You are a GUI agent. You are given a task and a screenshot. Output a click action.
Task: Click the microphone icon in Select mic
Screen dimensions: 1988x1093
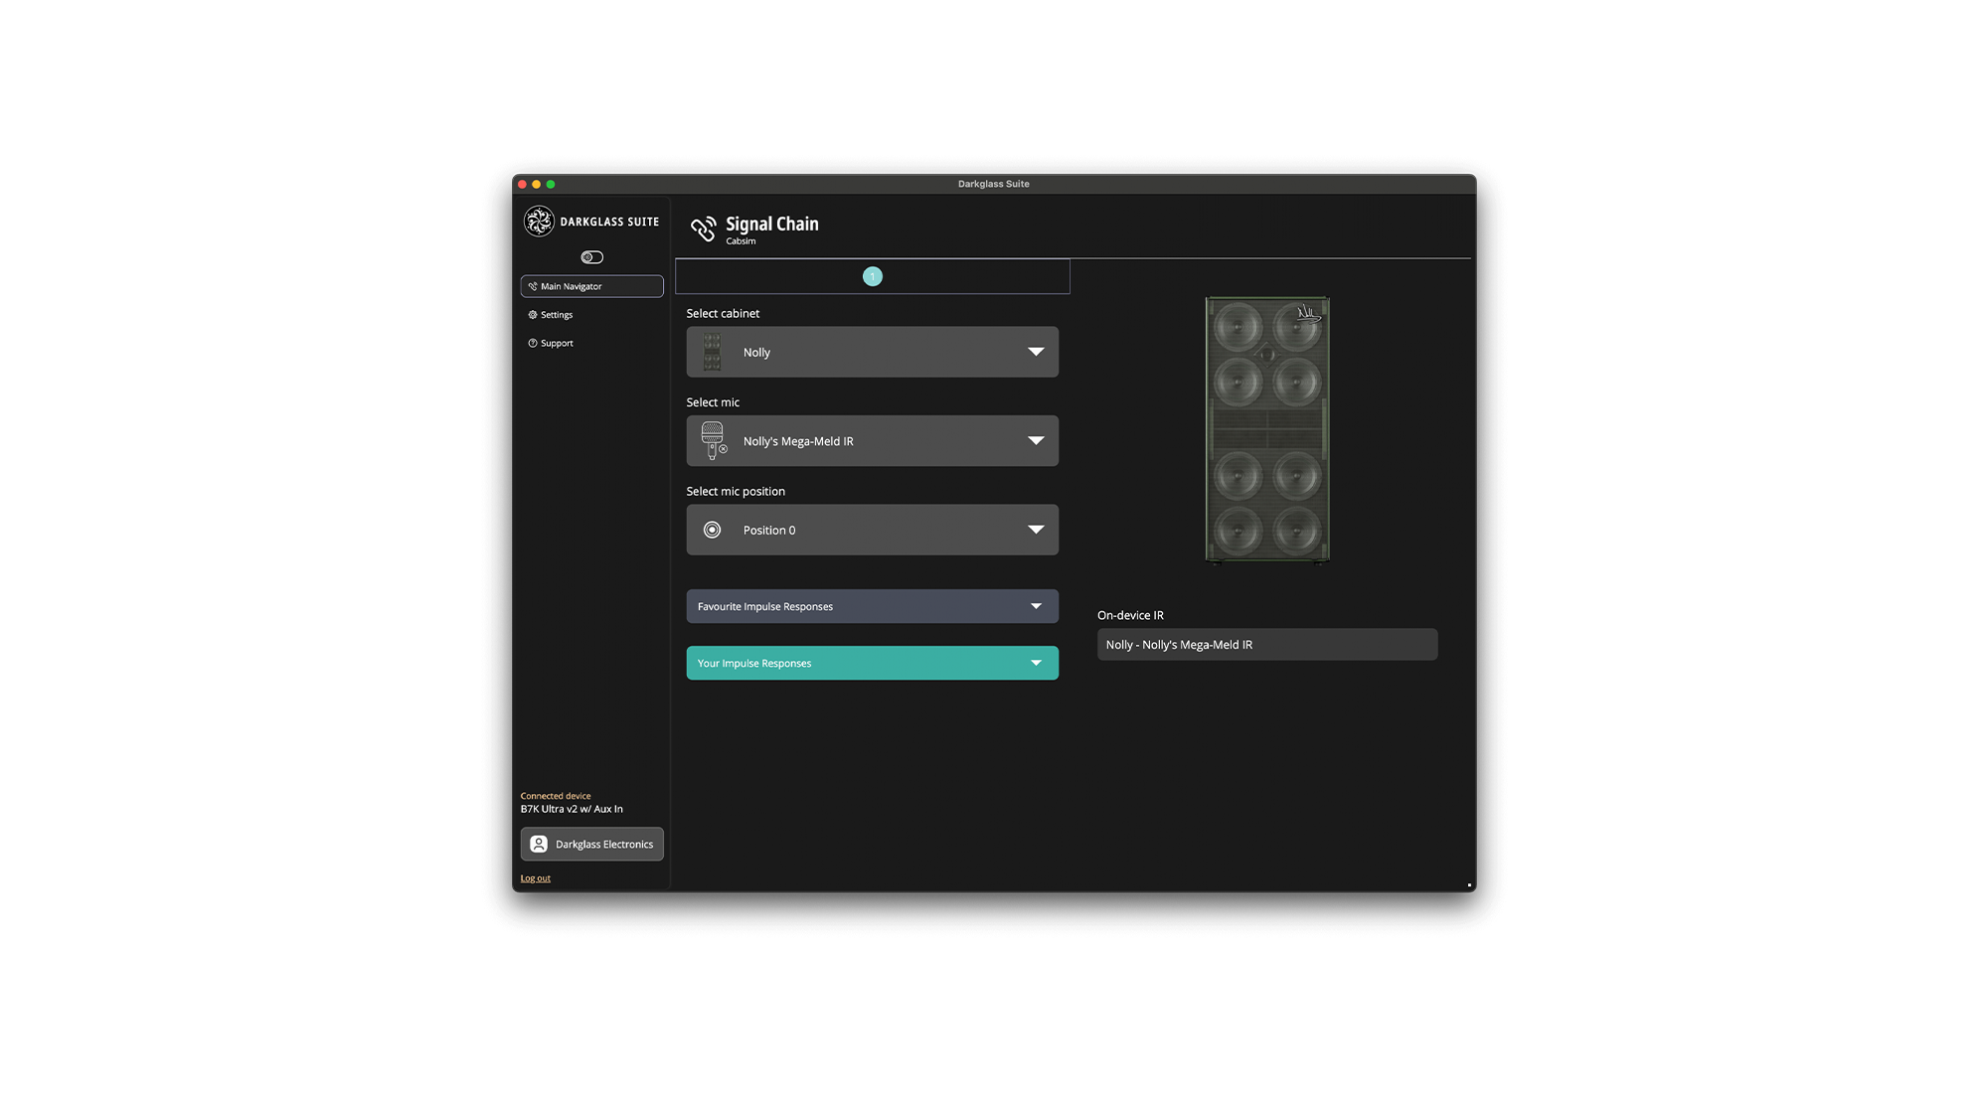pyautogui.click(x=713, y=440)
